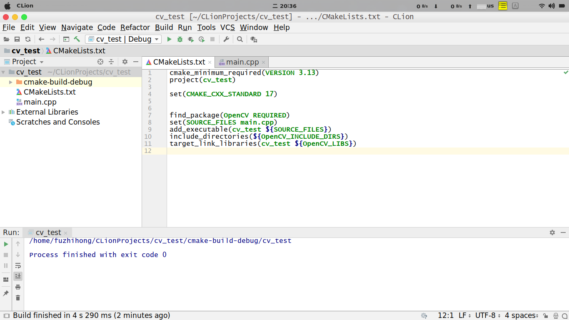The image size is (569, 320).
Task: Select main.cpp in the Project tree
Action: [x=40, y=102]
